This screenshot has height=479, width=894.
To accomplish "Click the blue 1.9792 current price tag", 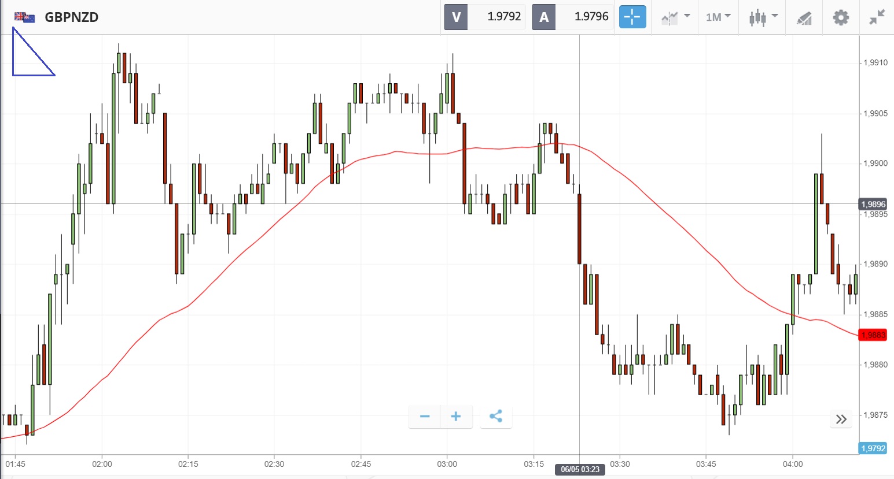I will (x=873, y=448).
